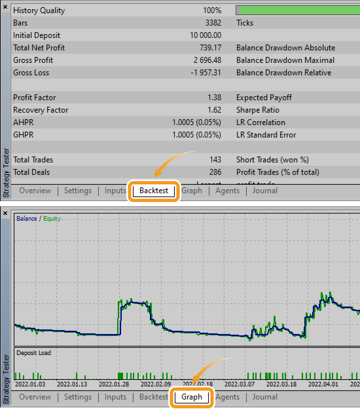Select the Profit Factor statistic row
The width and height of the screenshot is (360, 410).
(98, 97)
